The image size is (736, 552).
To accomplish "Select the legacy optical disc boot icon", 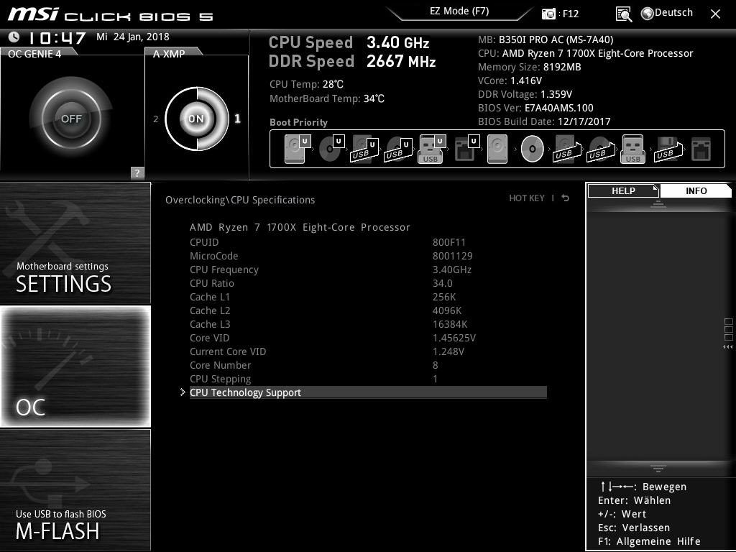I will coord(533,149).
